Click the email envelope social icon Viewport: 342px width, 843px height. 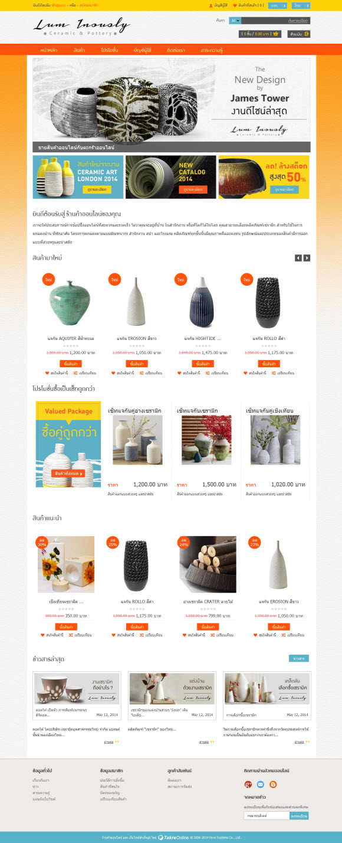click(261, 784)
